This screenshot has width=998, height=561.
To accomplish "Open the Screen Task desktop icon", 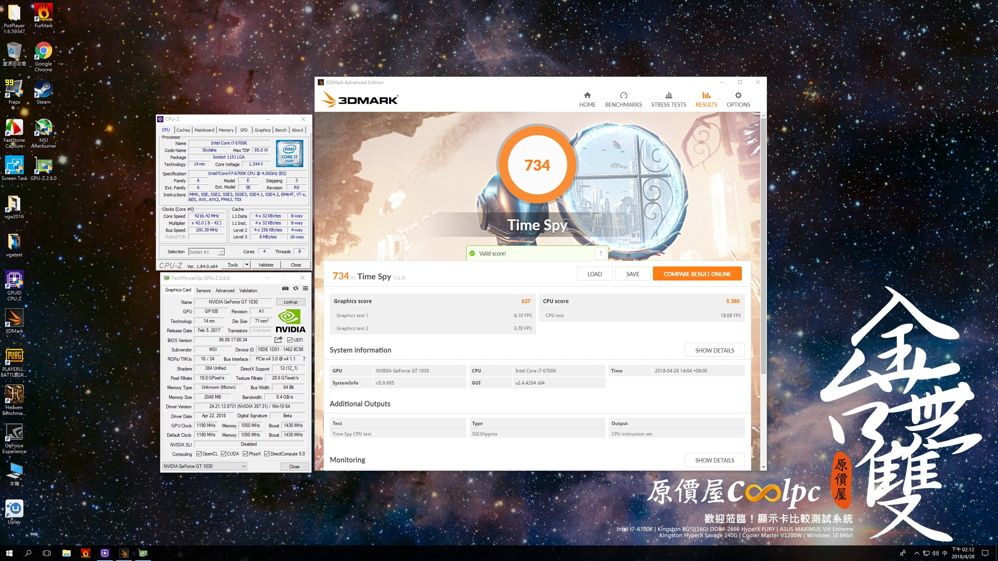I will [14, 168].
